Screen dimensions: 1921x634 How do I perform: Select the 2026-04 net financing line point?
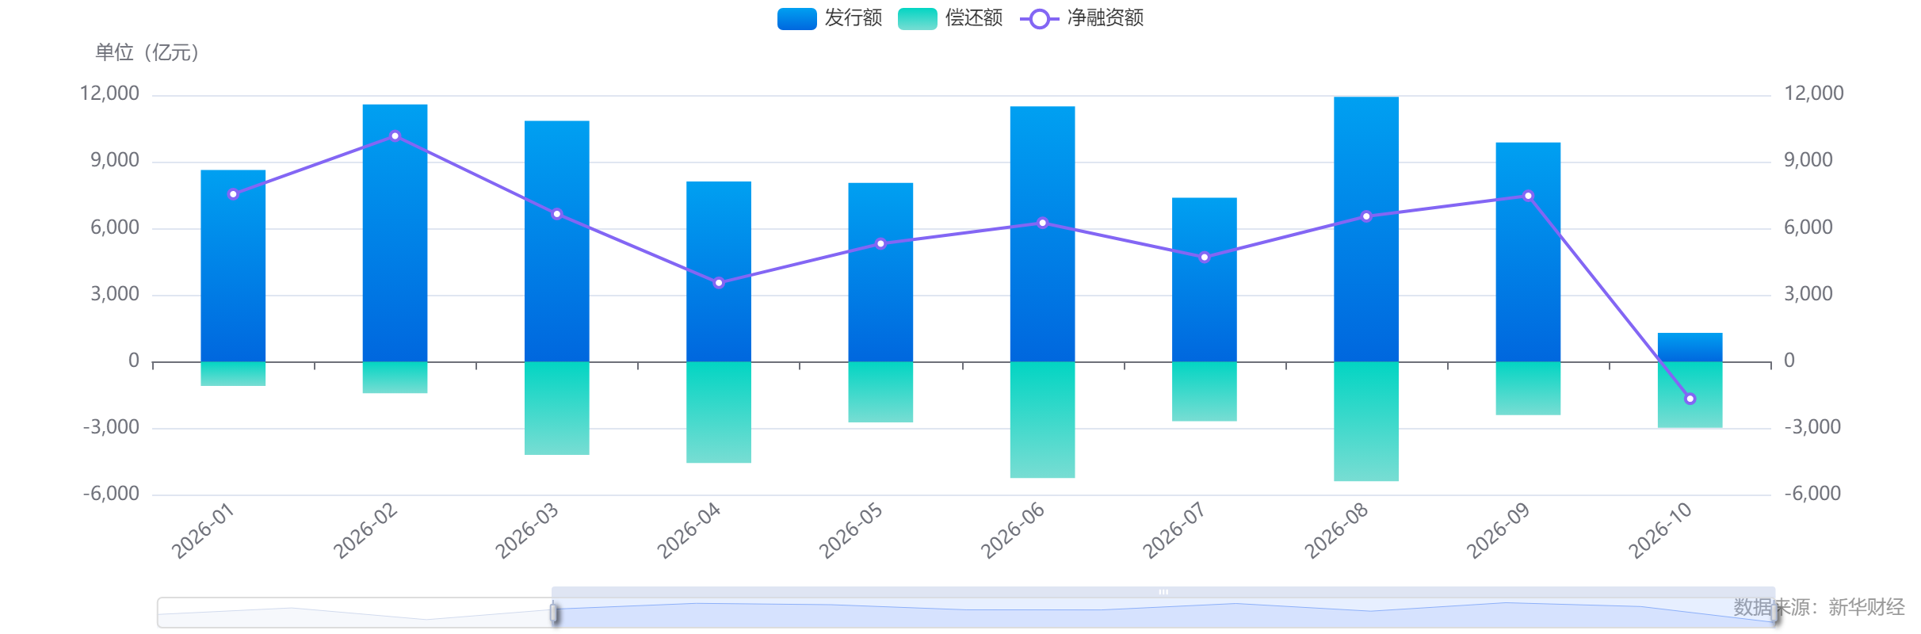point(719,283)
